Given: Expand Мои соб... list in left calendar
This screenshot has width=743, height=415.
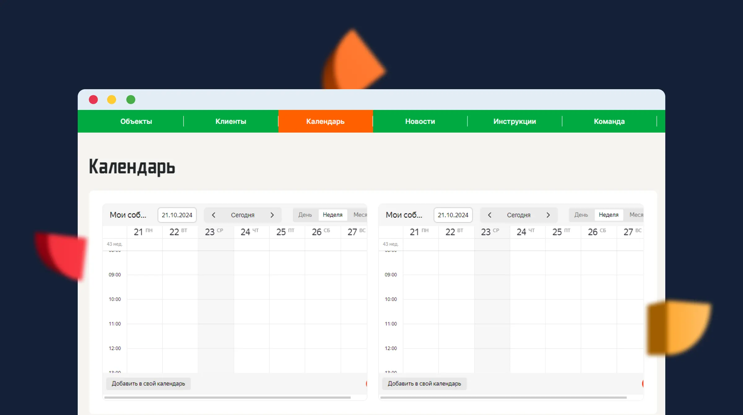Looking at the screenshot, I should click(x=128, y=215).
